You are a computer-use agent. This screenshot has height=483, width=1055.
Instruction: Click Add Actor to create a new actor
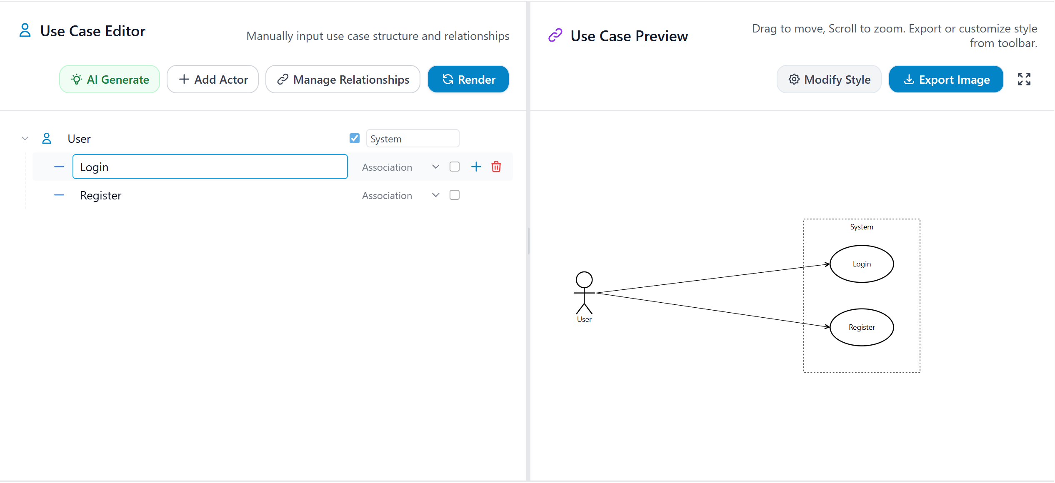coord(212,79)
